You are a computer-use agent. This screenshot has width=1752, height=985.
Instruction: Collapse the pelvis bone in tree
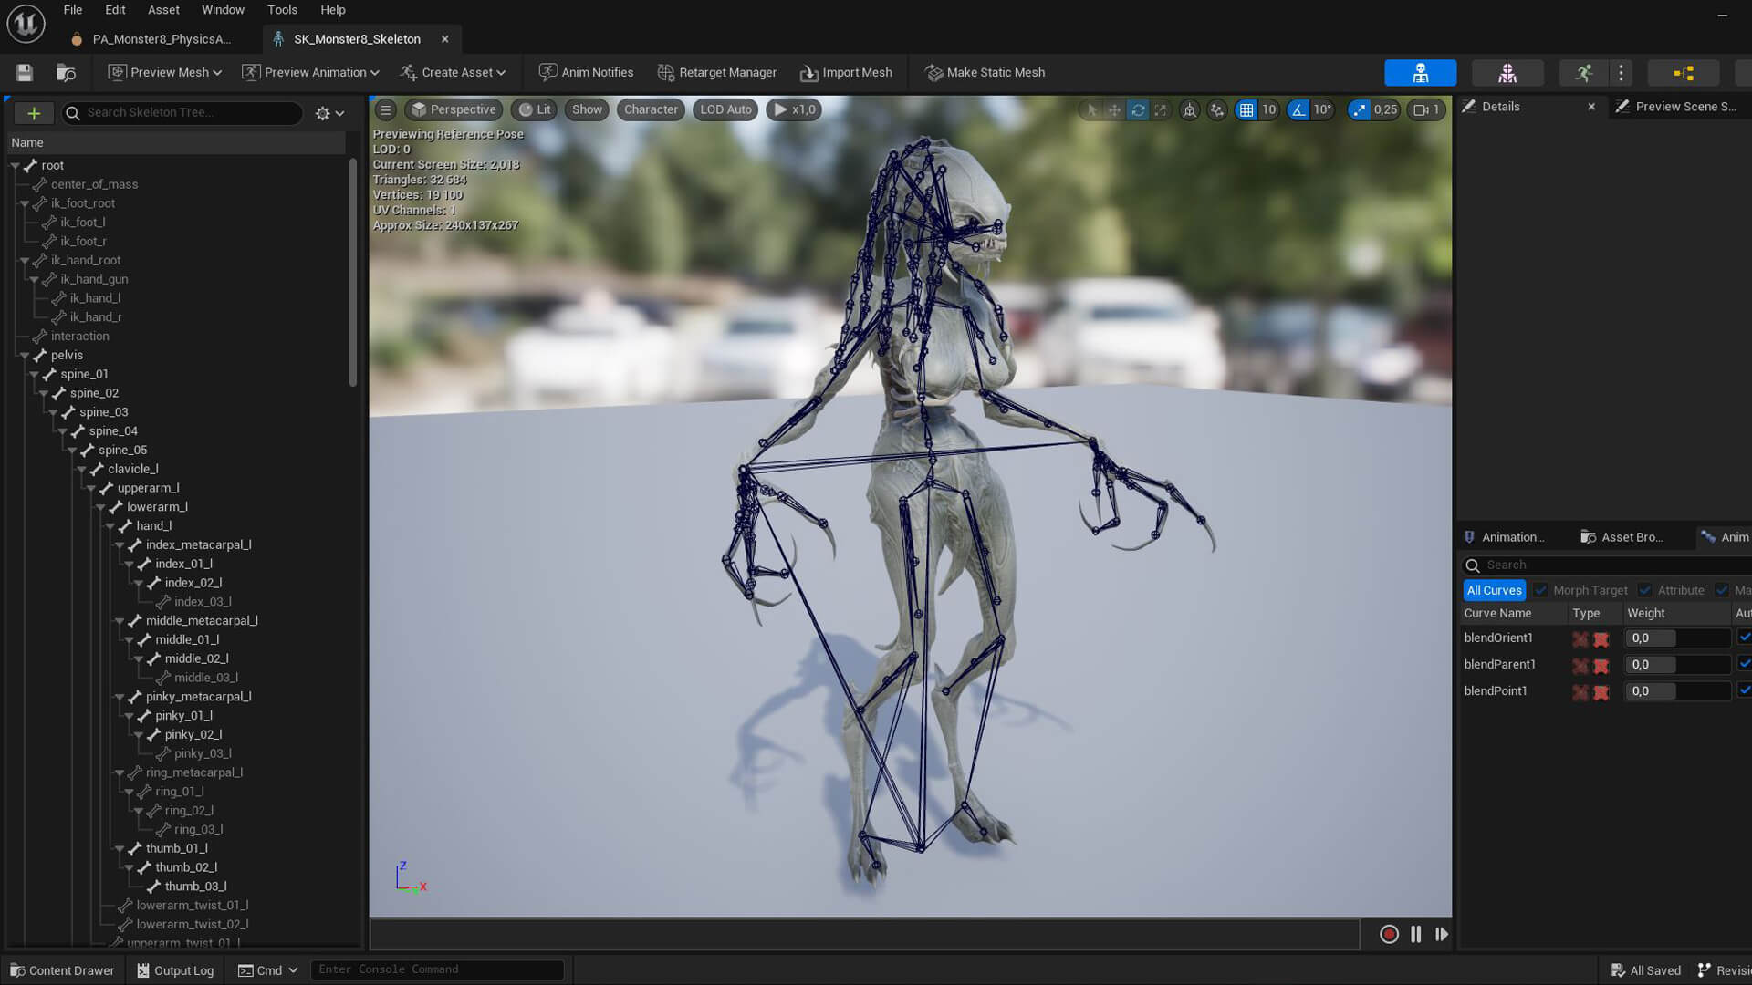point(25,356)
